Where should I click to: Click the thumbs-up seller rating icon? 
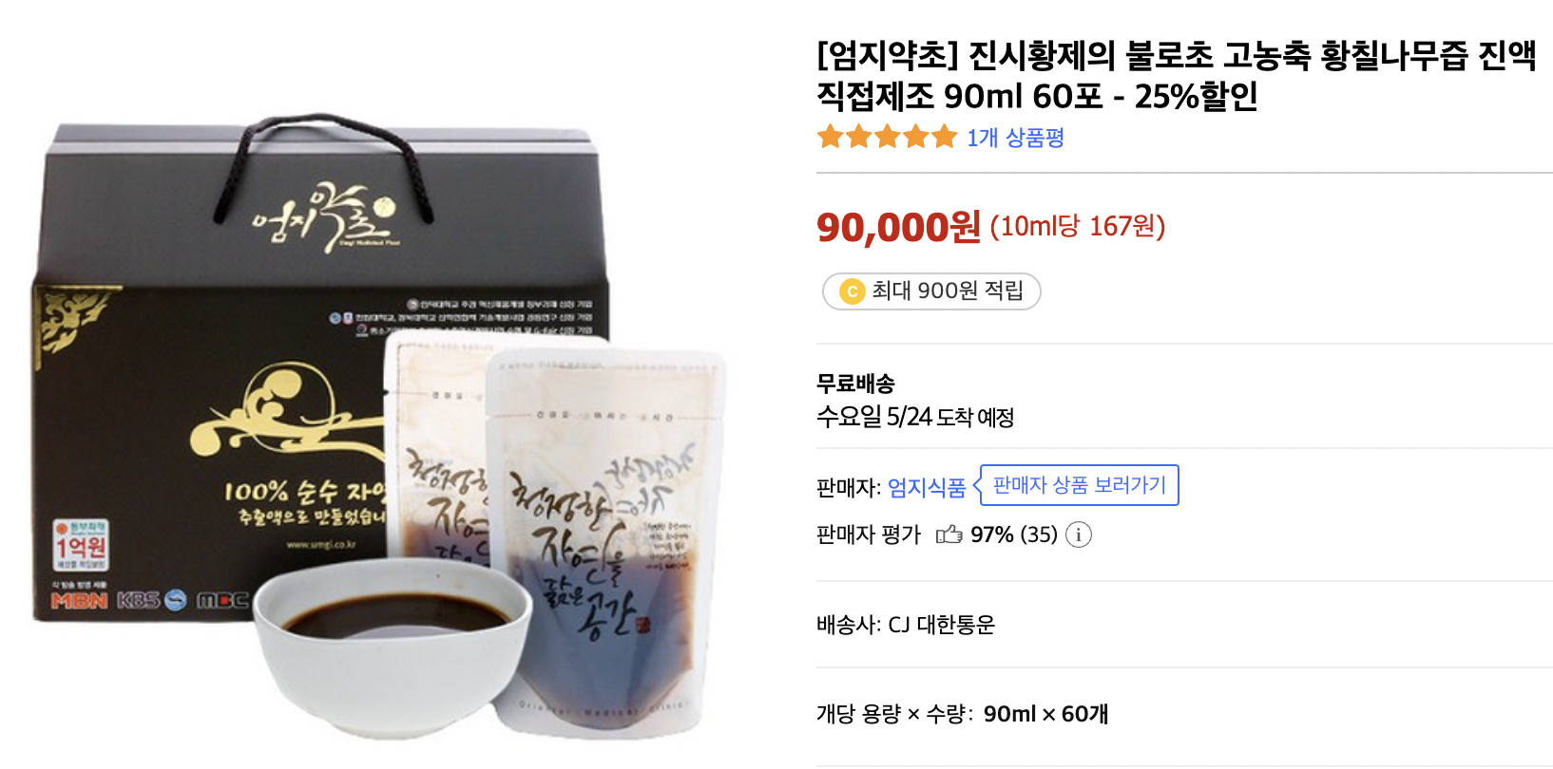pos(949,535)
